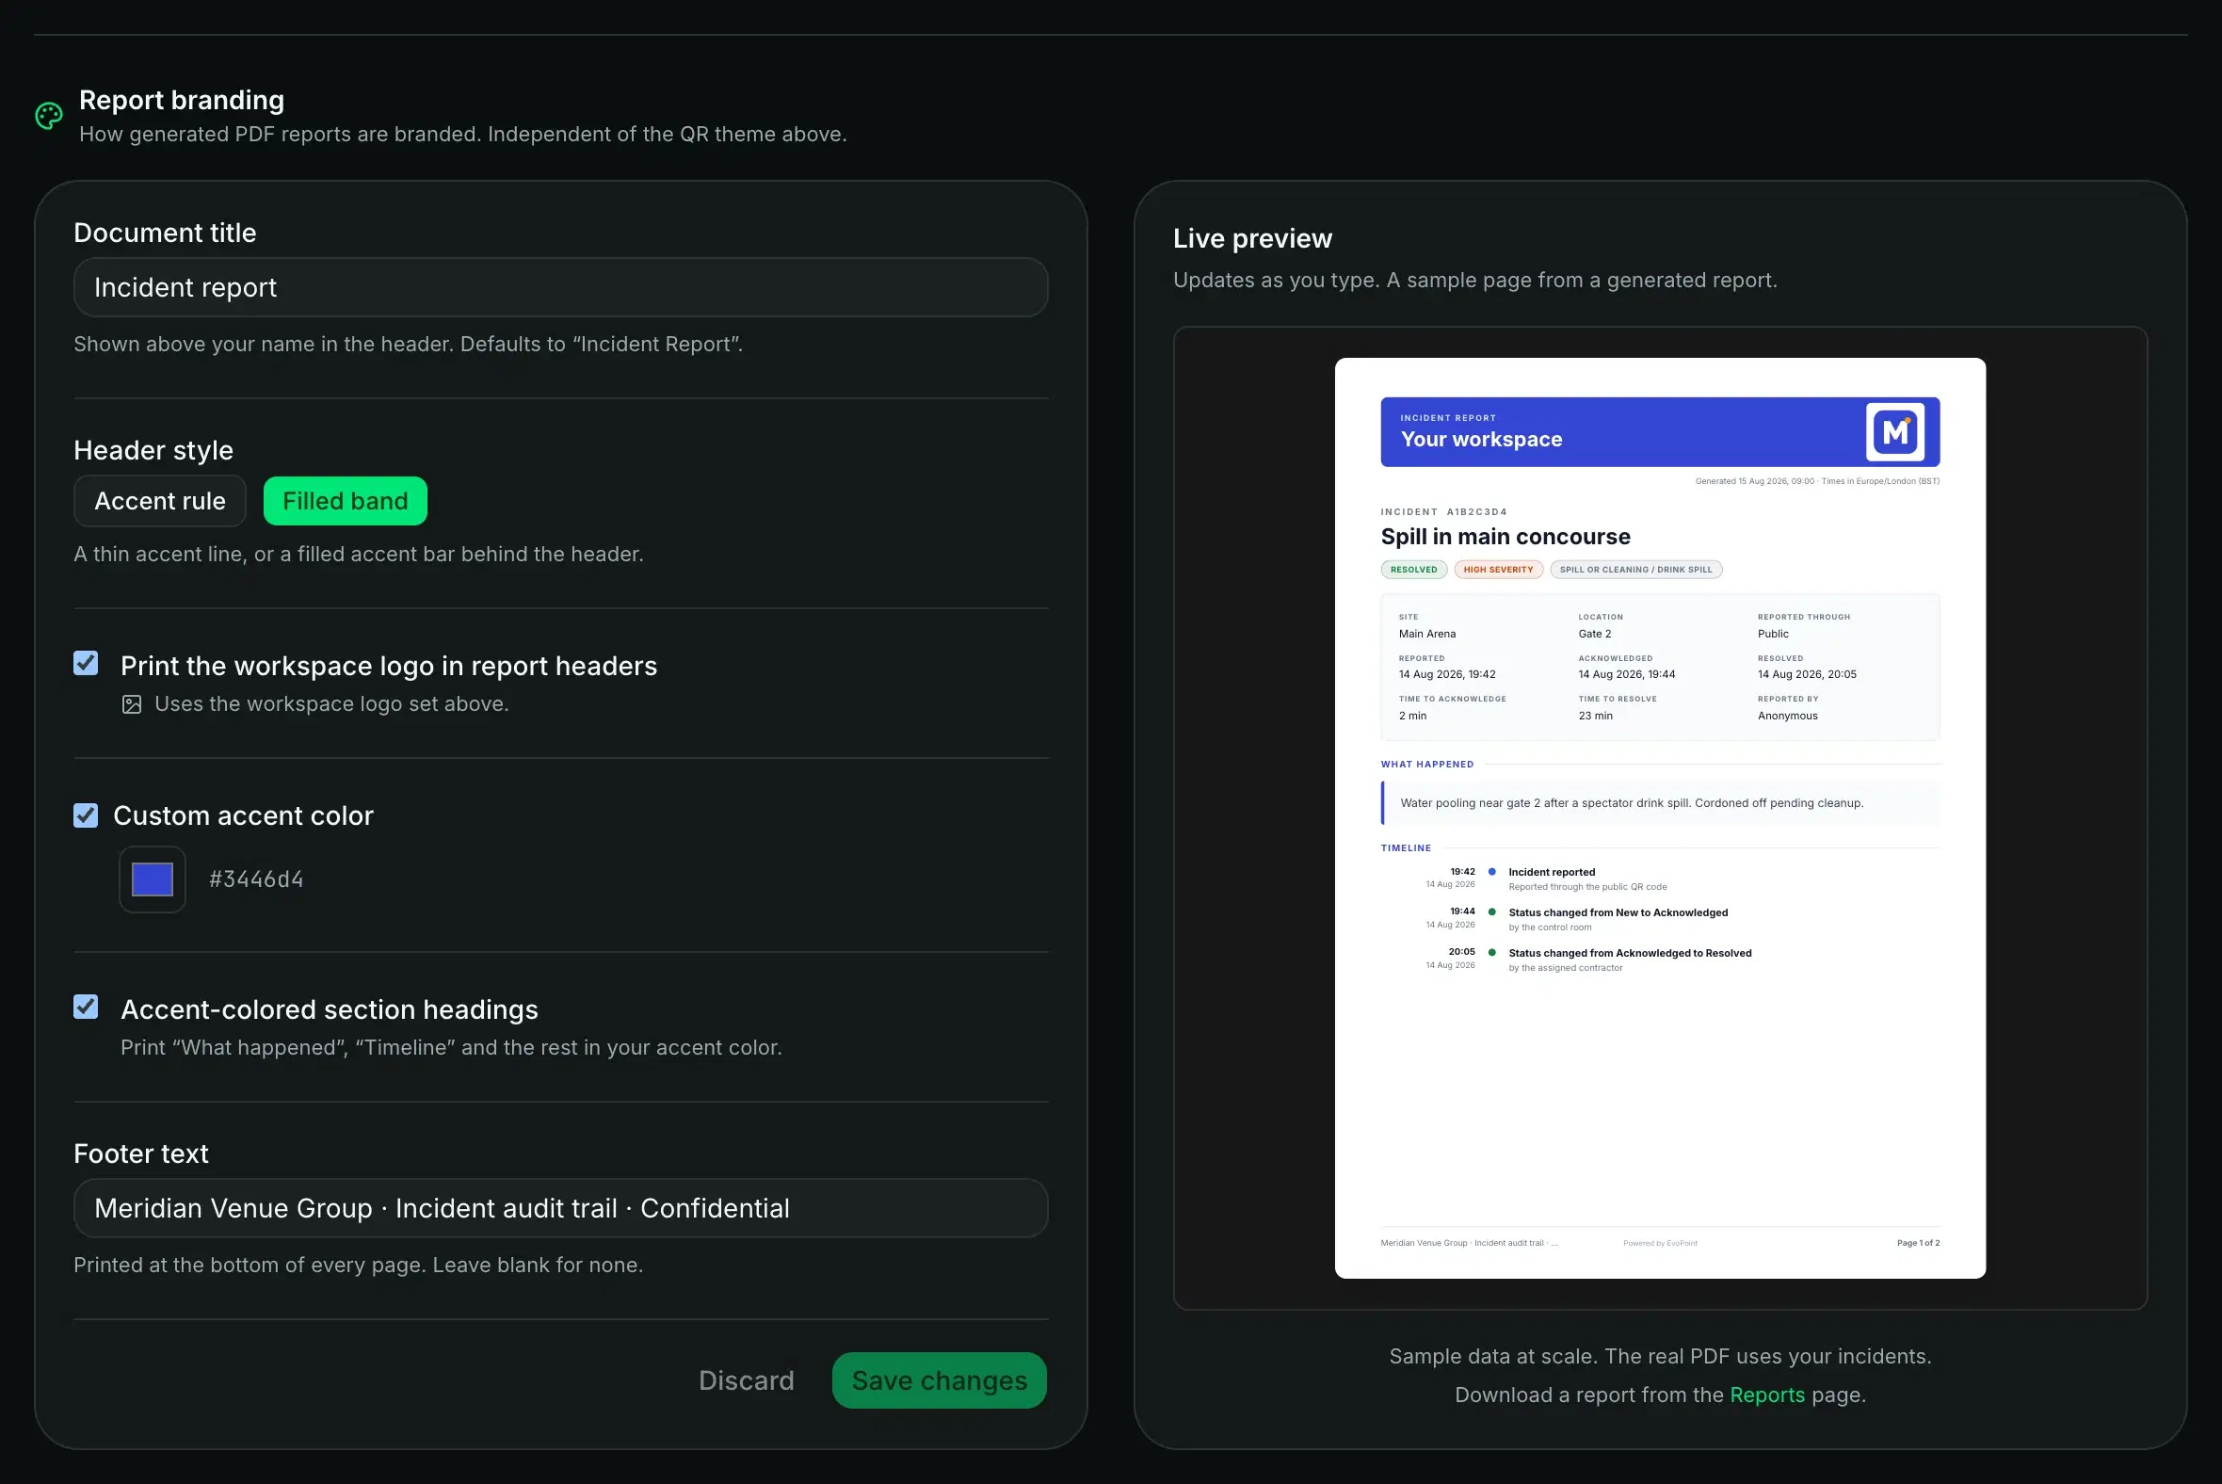
Task: Click the 'Anonymous' reported by value
Action: (x=1788, y=717)
